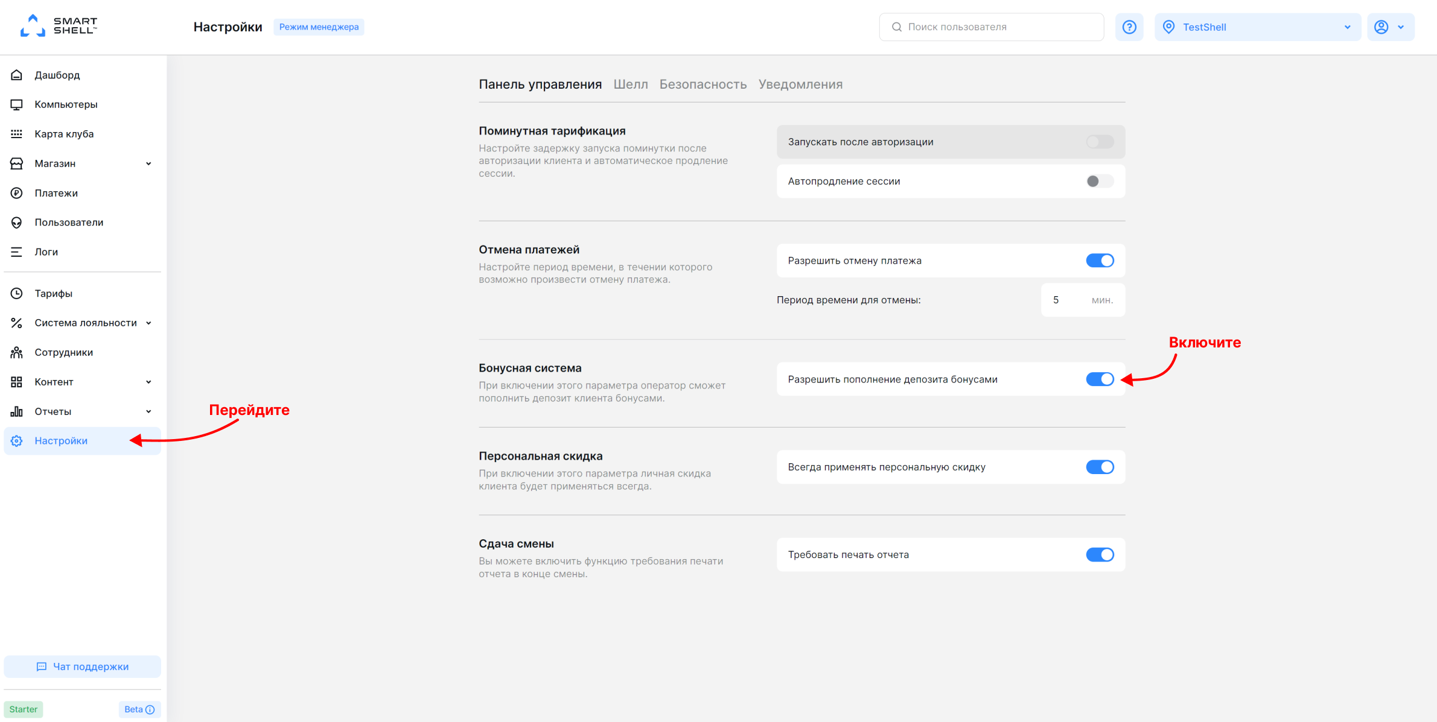Click the user search field

pos(992,27)
